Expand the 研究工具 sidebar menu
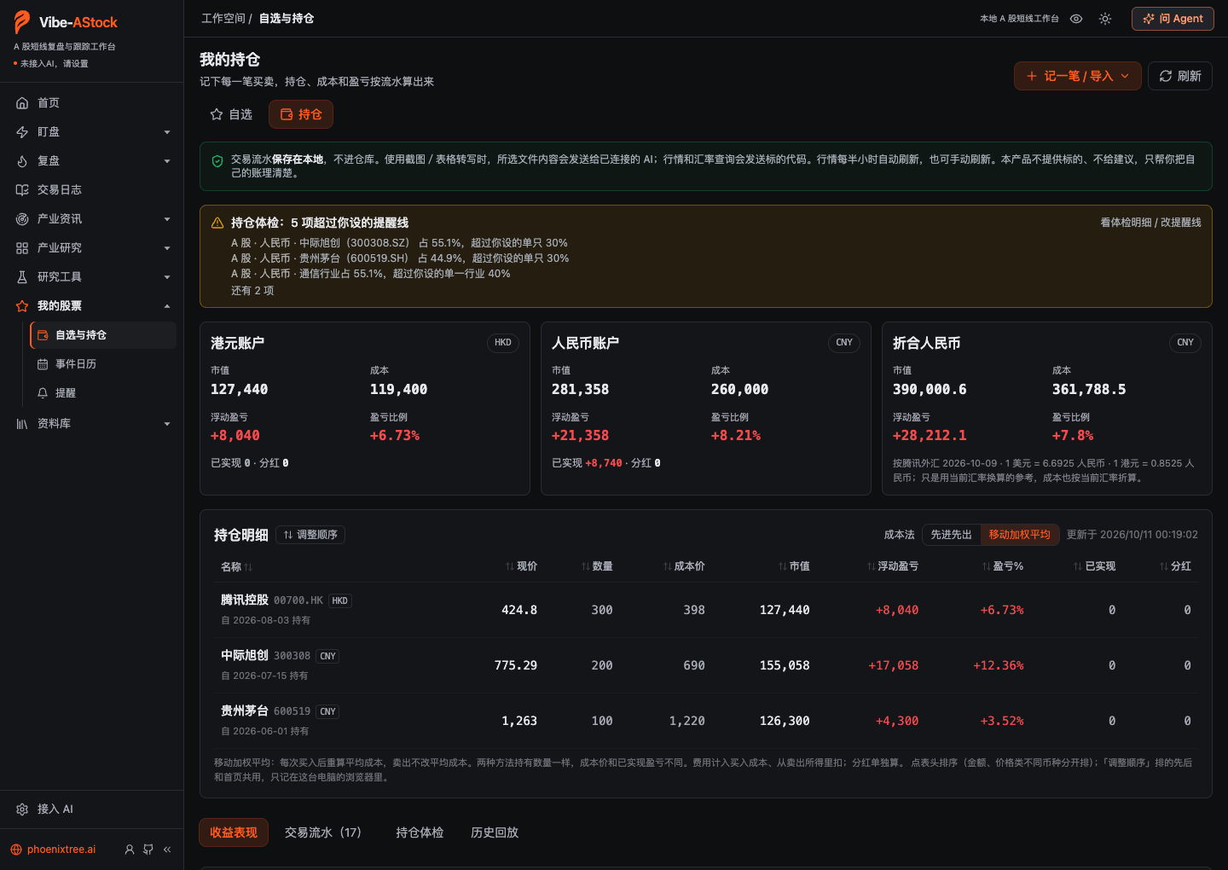 click(x=92, y=277)
